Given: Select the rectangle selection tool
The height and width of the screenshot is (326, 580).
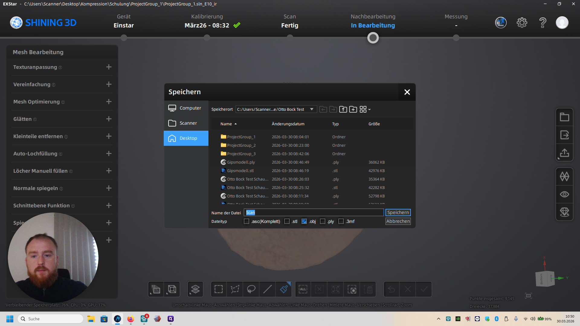Looking at the screenshot, I should 218,289.
